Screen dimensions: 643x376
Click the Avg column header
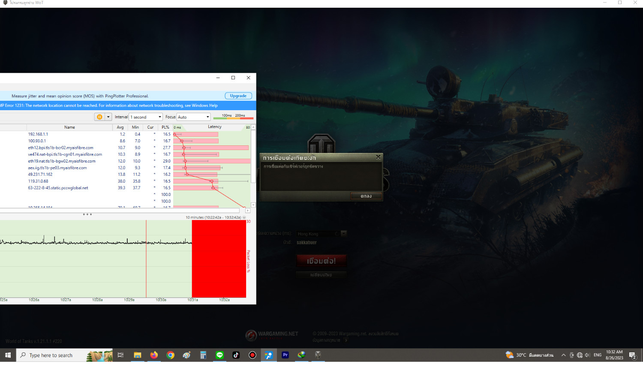click(120, 127)
